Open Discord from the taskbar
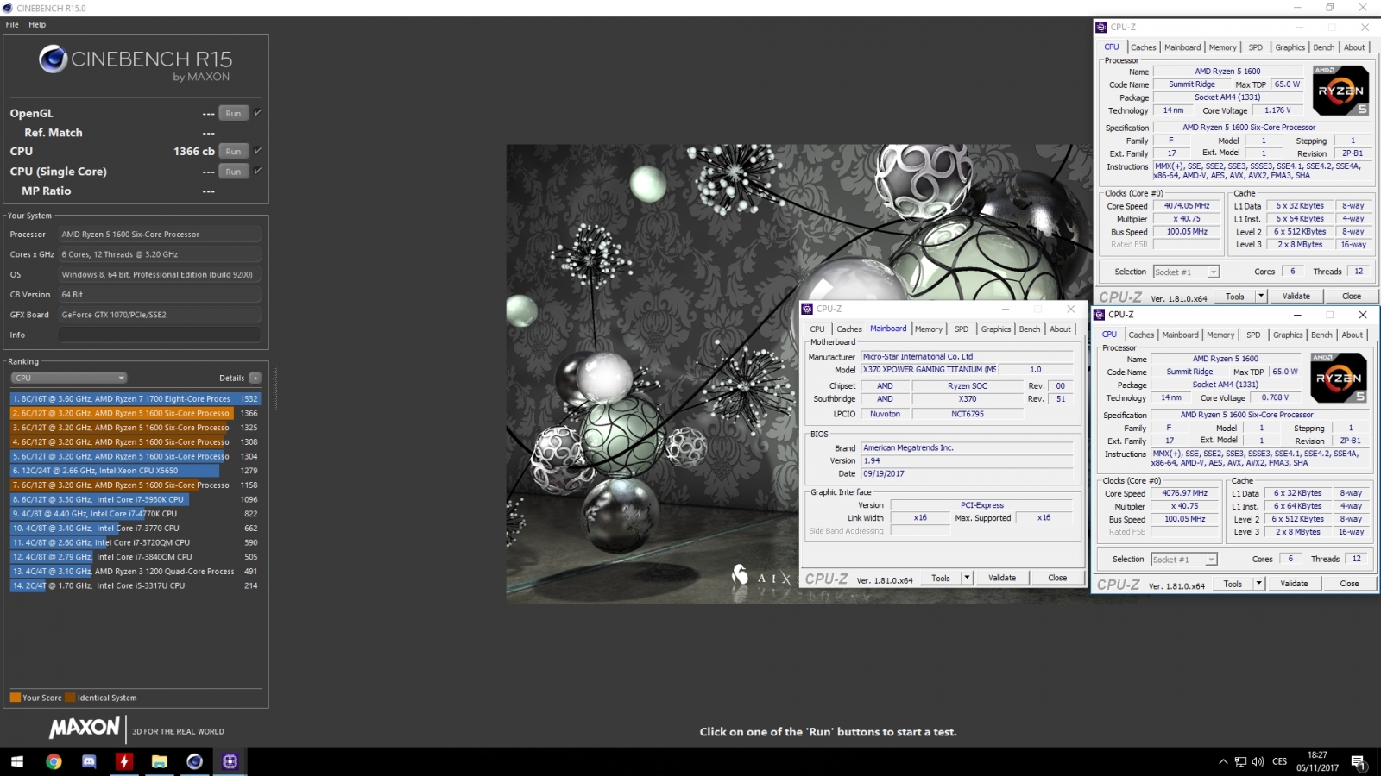This screenshot has width=1381, height=776. point(89,761)
